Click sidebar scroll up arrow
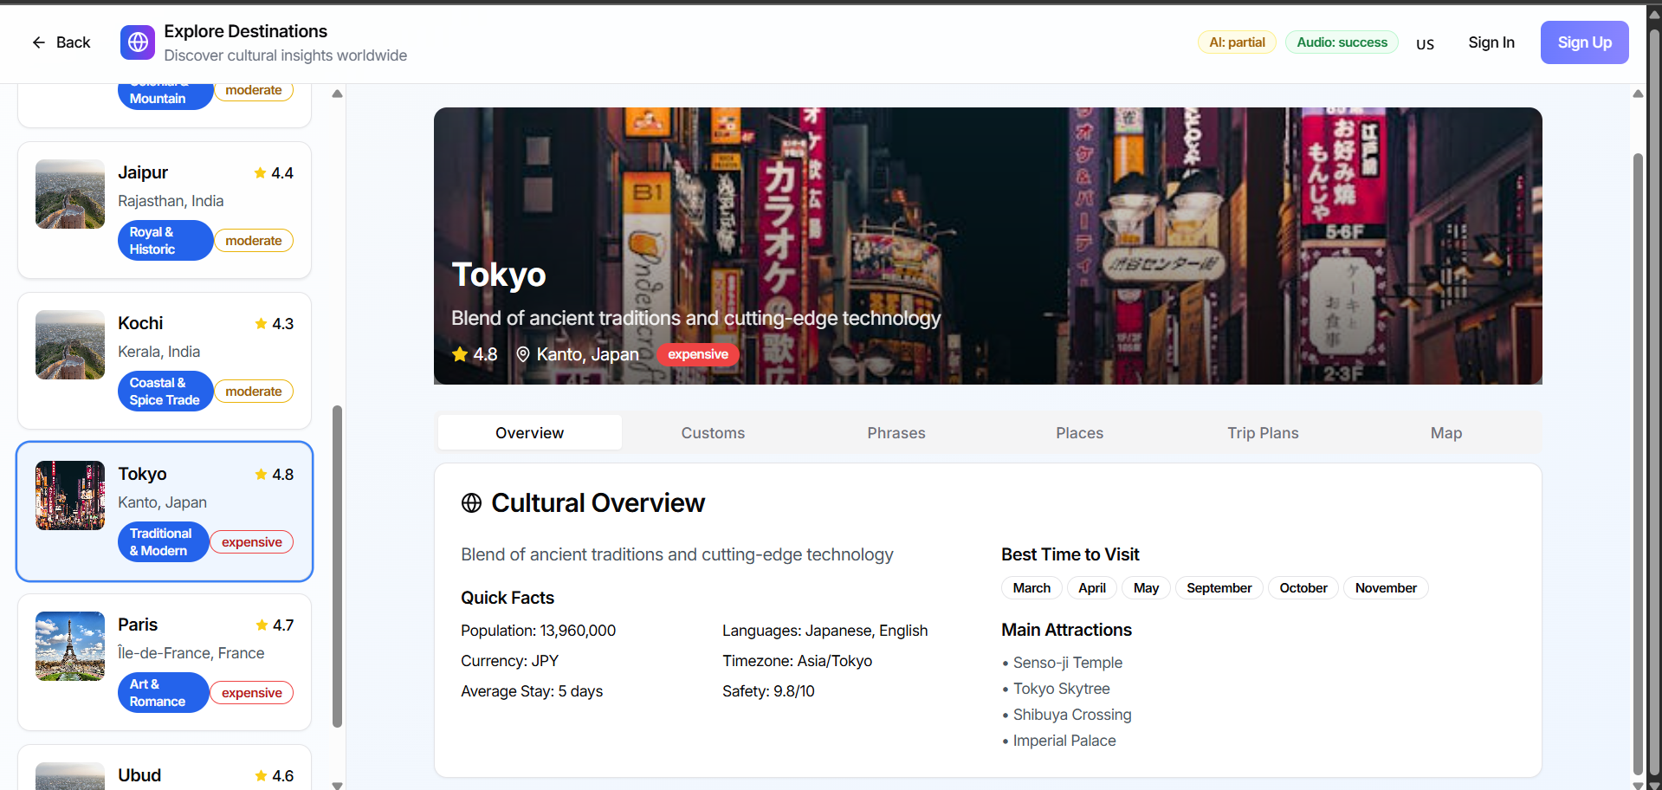The height and width of the screenshot is (790, 1662). pos(338,94)
